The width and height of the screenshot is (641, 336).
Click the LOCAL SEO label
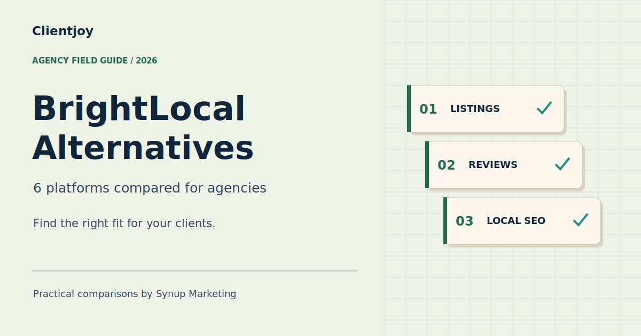[x=516, y=221]
